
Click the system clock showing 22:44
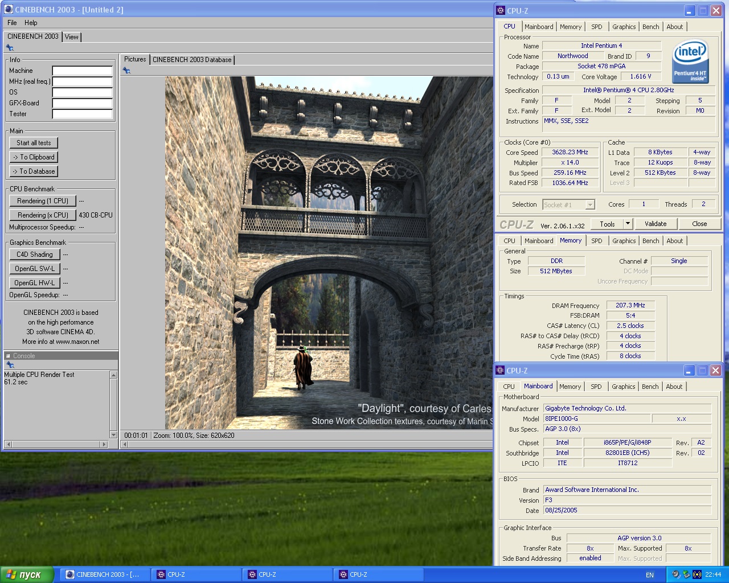click(713, 575)
